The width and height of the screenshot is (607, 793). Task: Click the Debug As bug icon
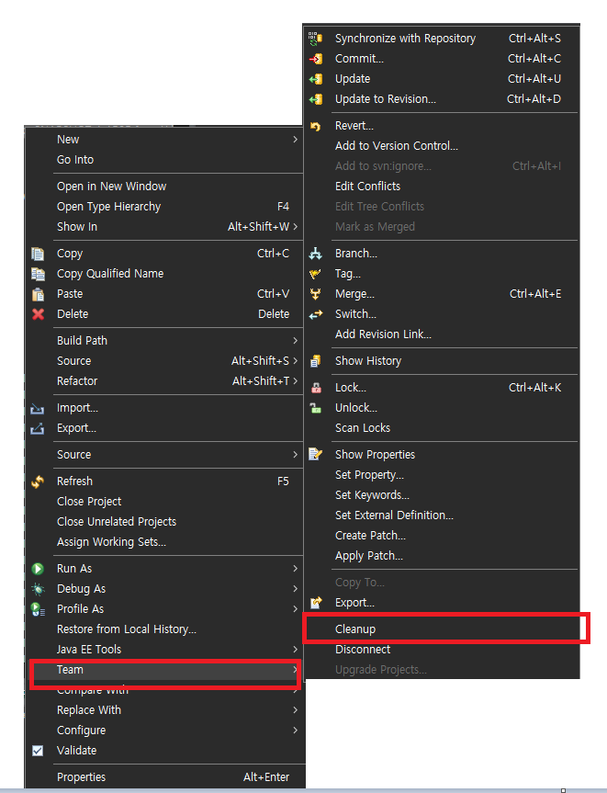tap(38, 589)
